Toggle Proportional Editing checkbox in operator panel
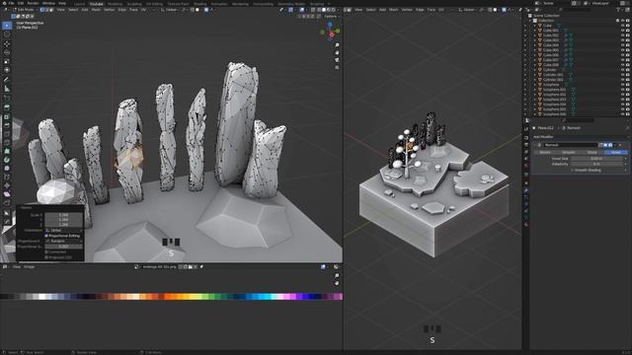 point(46,236)
